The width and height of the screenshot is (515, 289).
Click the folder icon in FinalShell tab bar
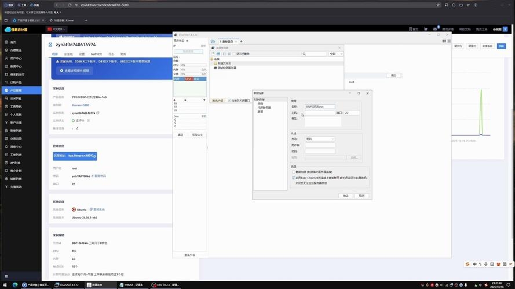tap(213, 42)
